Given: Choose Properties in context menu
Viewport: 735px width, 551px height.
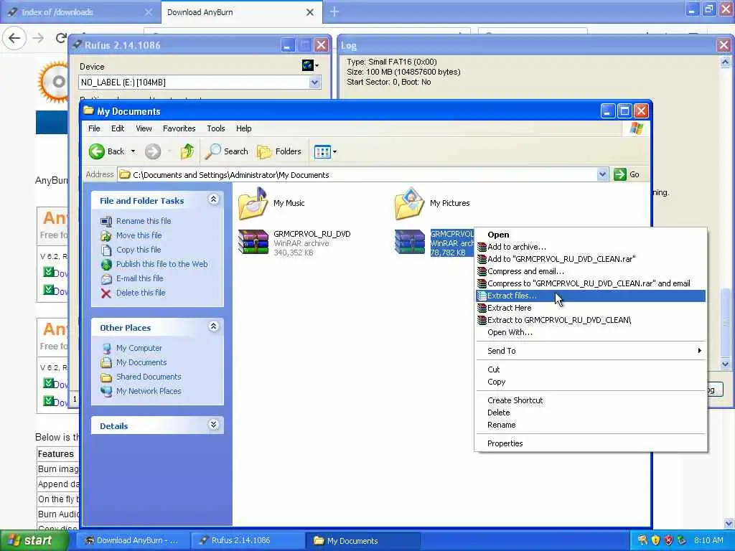Looking at the screenshot, I should point(591,443).
